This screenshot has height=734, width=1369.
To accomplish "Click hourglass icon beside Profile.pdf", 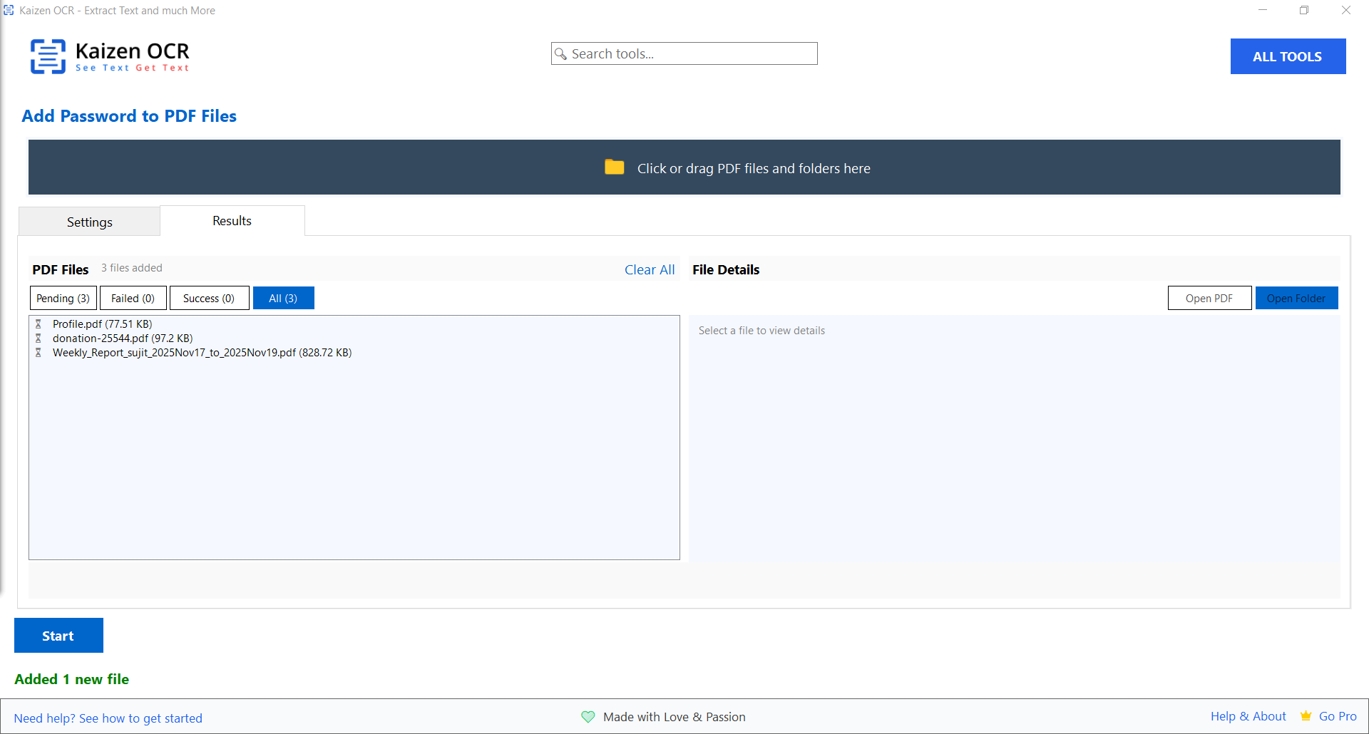I will pos(39,324).
